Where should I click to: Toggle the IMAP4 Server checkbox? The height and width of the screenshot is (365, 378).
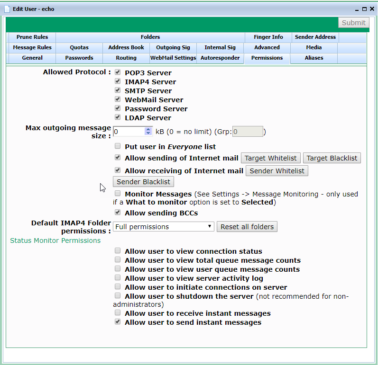[x=118, y=81]
